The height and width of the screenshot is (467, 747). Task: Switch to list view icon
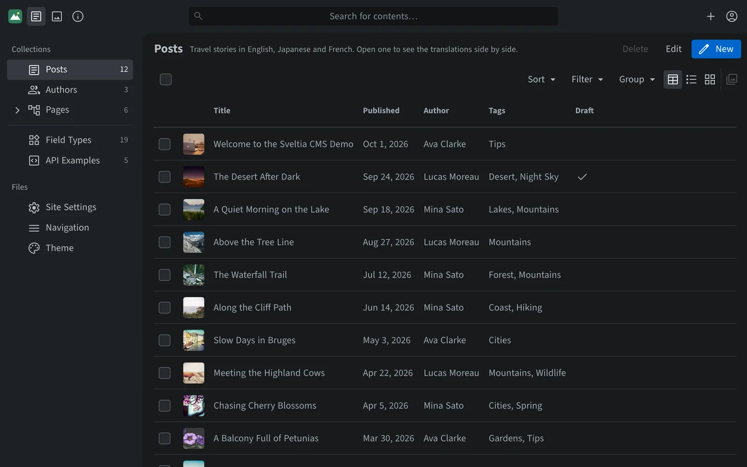point(691,79)
